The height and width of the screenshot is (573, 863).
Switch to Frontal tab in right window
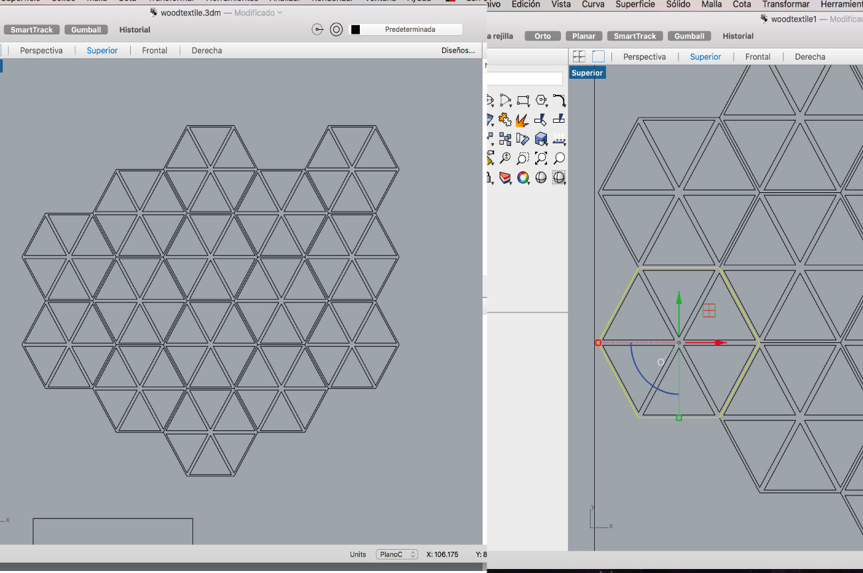pos(758,57)
